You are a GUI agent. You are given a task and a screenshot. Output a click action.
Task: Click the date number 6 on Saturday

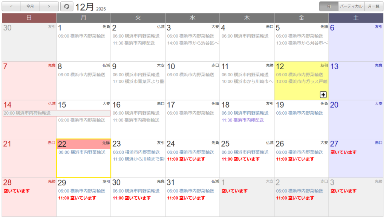(332, 28)
